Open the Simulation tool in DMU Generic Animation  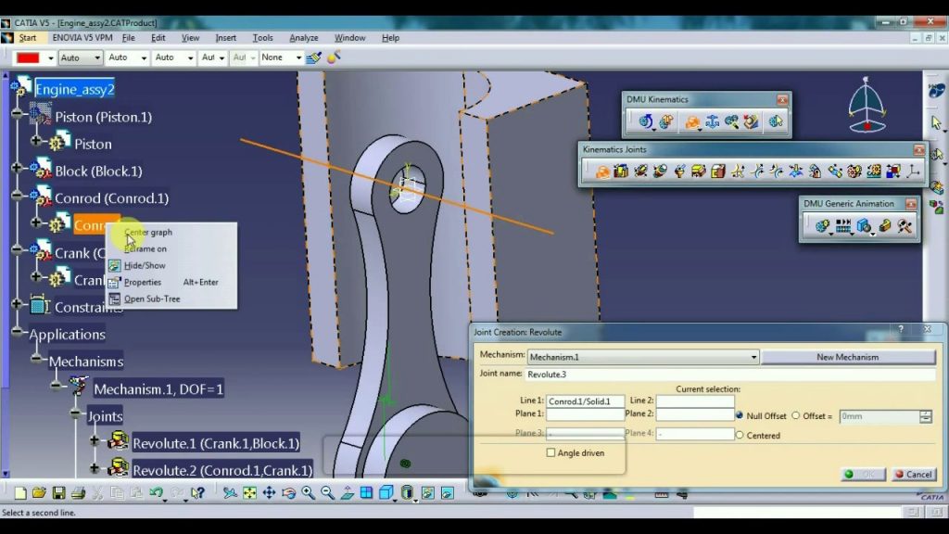click(822, 225)
